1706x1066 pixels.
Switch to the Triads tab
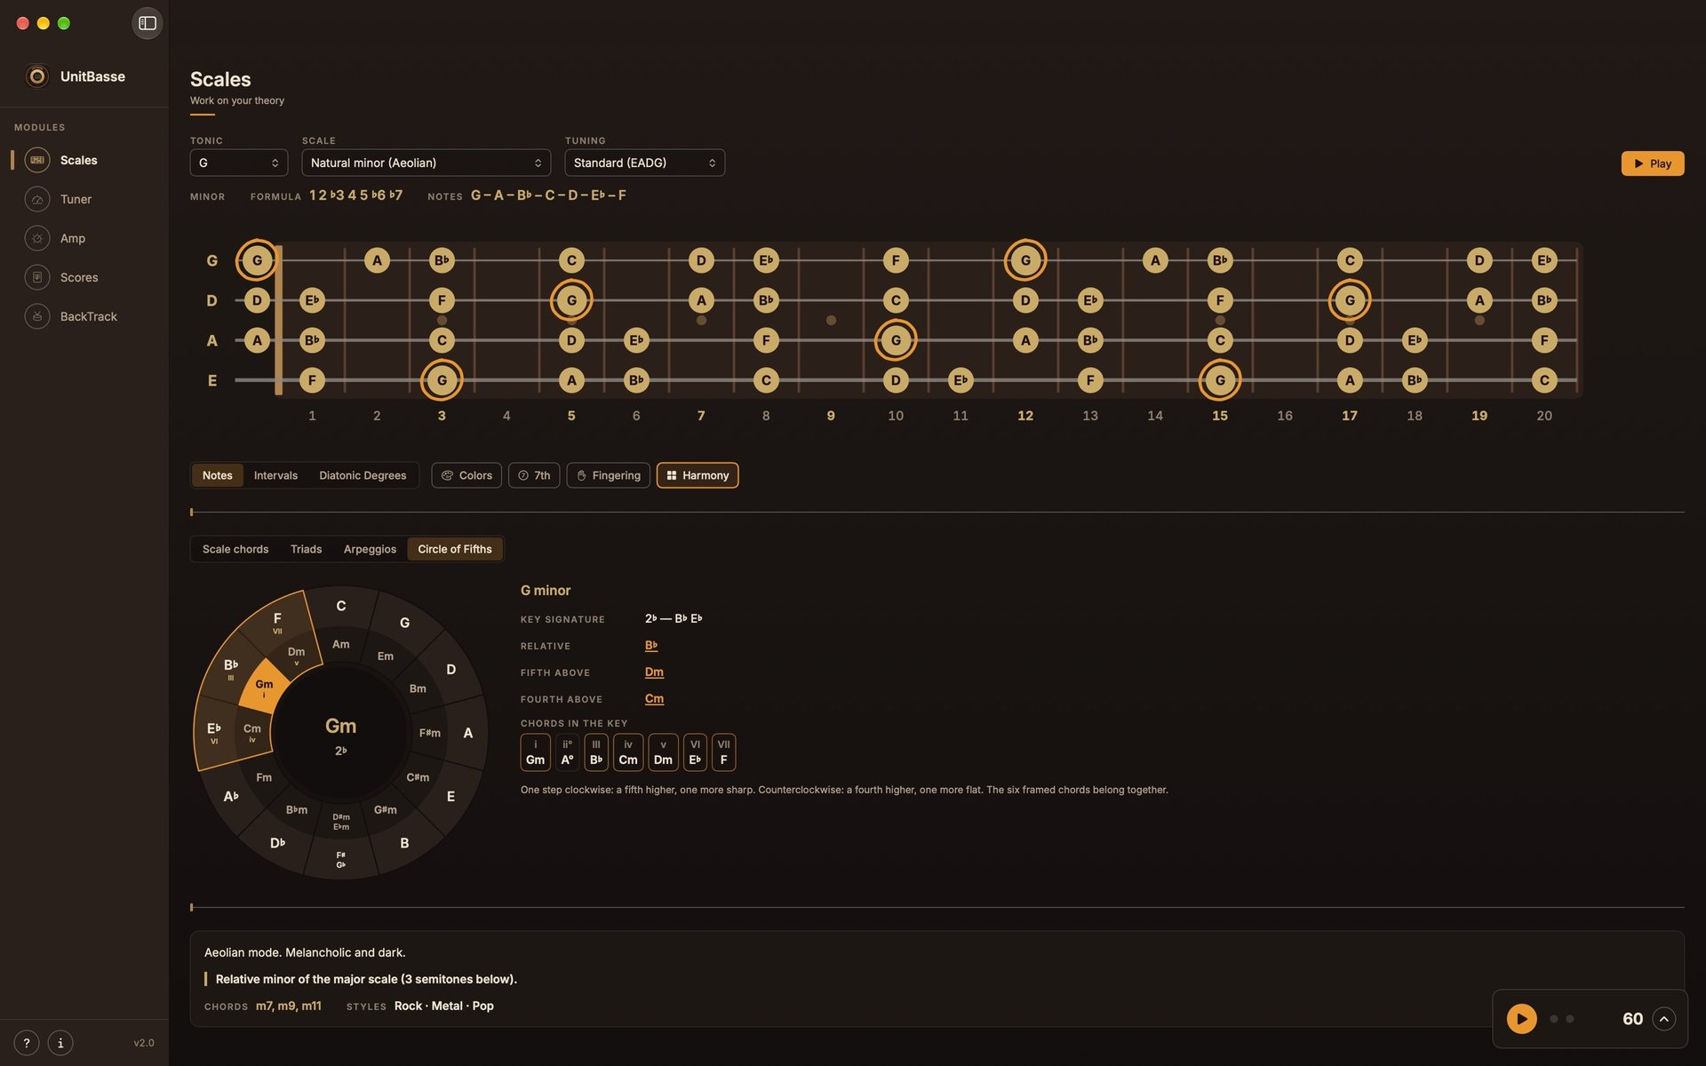tap(306, 549)
